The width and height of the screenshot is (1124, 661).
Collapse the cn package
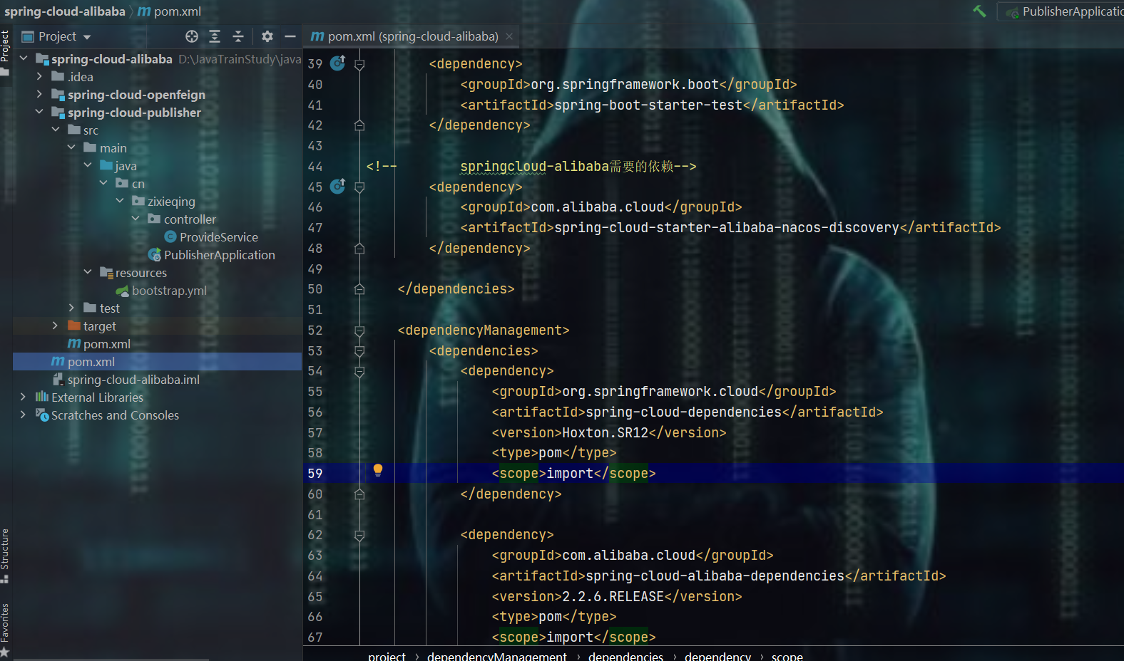pyautogui.click(x=103, y=183)
